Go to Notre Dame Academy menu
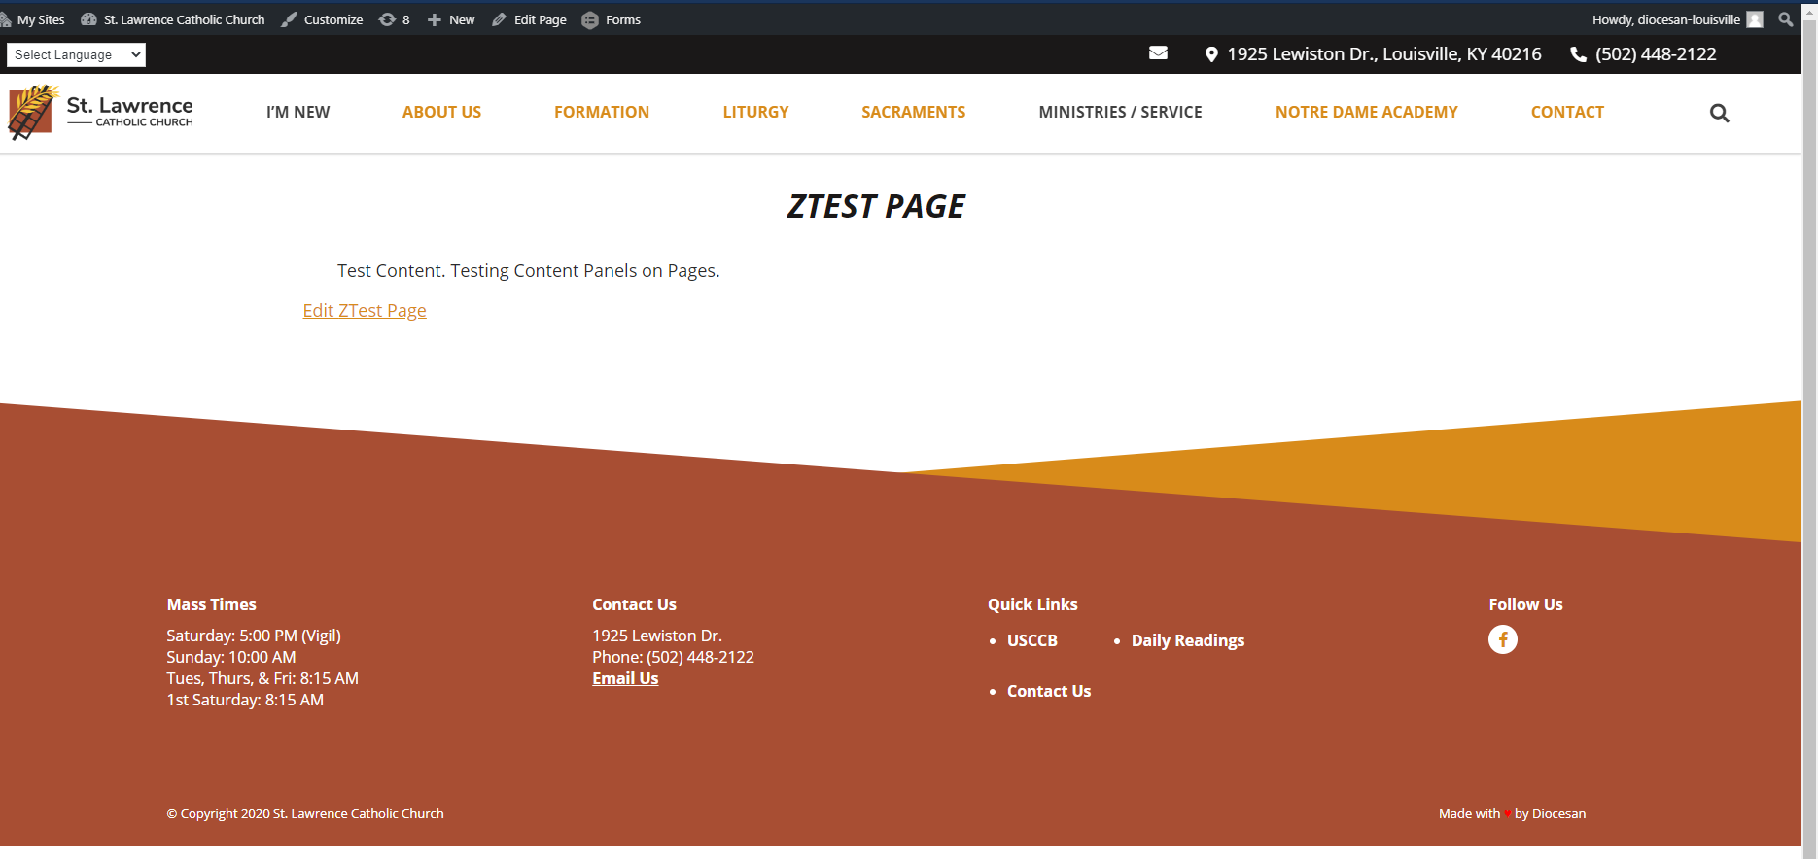 pyautogui.click(x=1366, y=113)
